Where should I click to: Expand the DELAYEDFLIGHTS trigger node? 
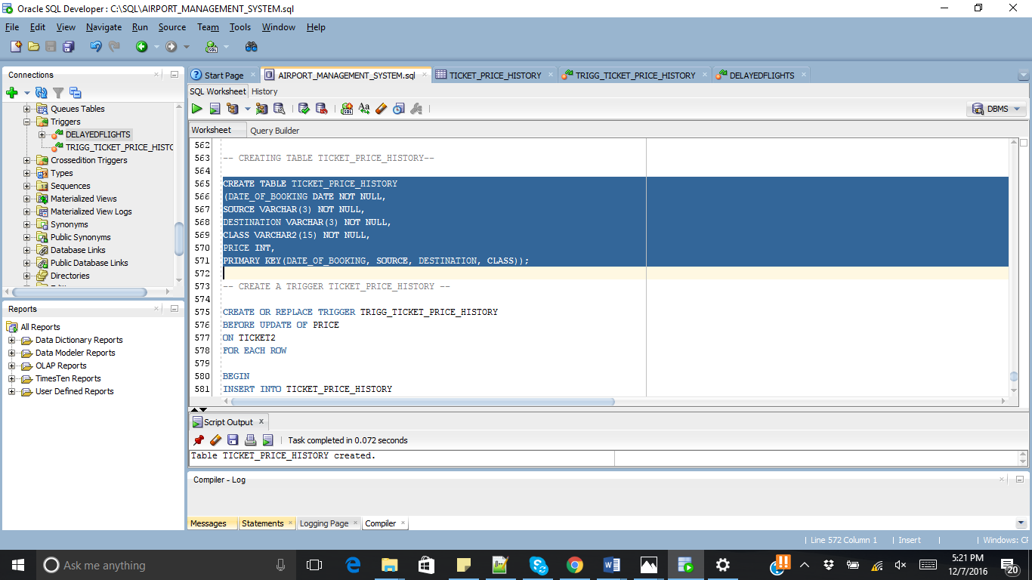click(42, 134)
